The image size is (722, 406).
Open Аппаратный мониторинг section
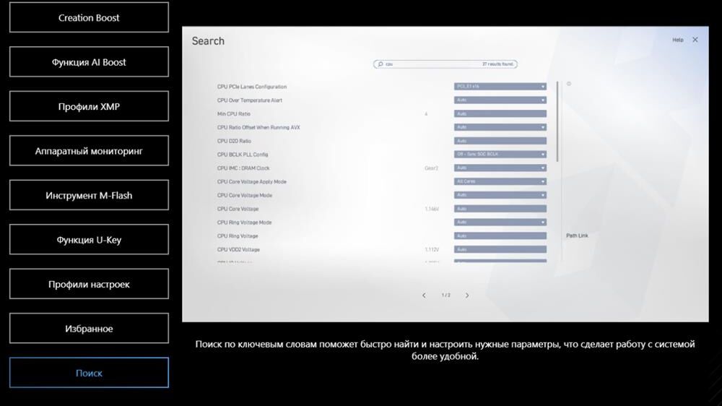click(89, 151)
